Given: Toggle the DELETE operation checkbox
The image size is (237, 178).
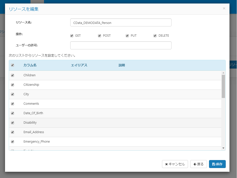Looking at the screenshot, I should coord(155,36).
